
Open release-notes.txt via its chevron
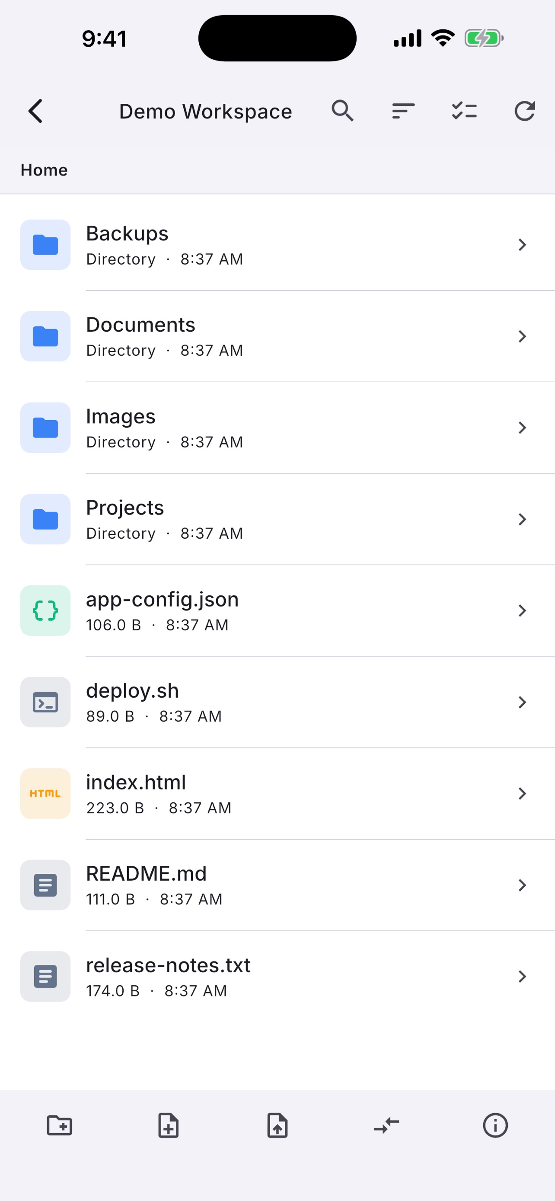pos(523,976)
